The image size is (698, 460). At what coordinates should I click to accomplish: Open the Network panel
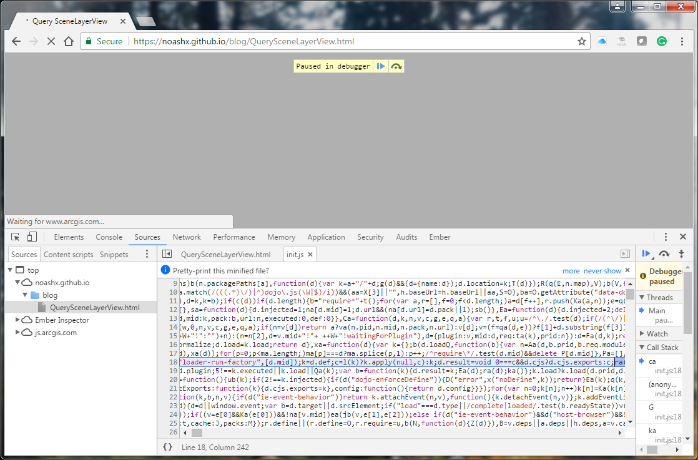(187, 237)
